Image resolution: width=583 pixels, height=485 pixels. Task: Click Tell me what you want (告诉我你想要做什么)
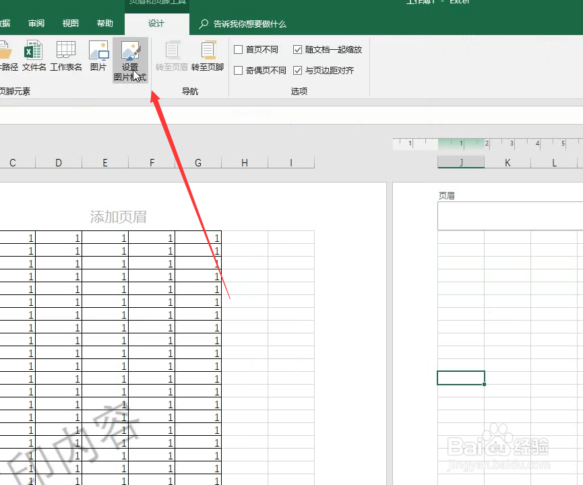tap(250, 24)
